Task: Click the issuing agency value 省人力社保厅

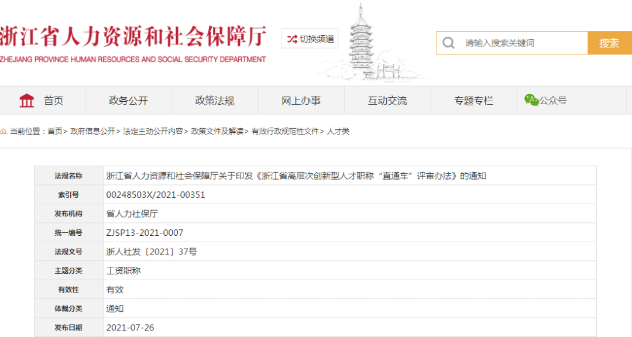Action: point(132,214)
